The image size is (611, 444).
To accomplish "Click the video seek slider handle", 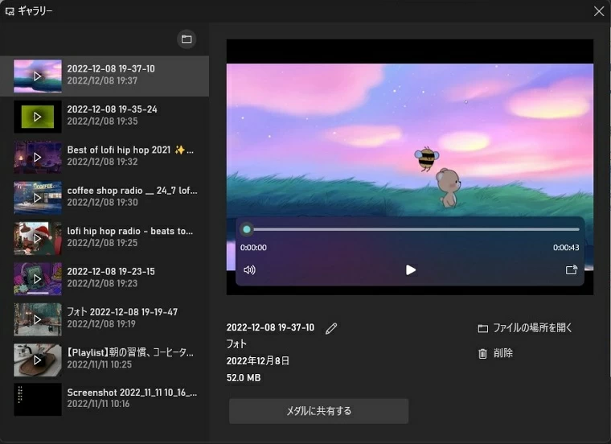I will click(x=247, y=229).
